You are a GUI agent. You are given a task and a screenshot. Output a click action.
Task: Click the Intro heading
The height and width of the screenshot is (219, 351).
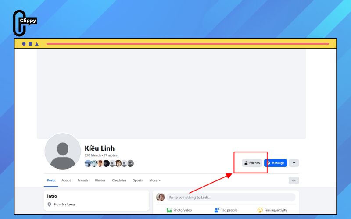pyautogui.click(x=52, y=196)
